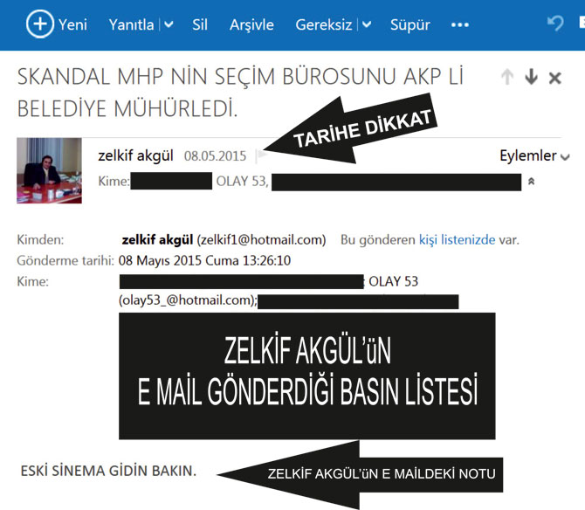Open the Eylemler actions dropdown
Screen dimensions: 585x510
[534, 156]
